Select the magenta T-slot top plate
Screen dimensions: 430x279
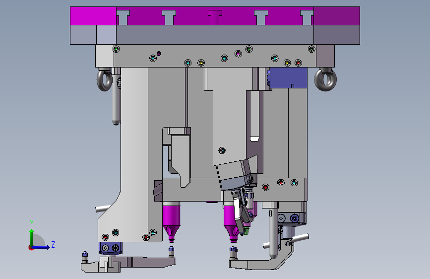tap(215, 16)
